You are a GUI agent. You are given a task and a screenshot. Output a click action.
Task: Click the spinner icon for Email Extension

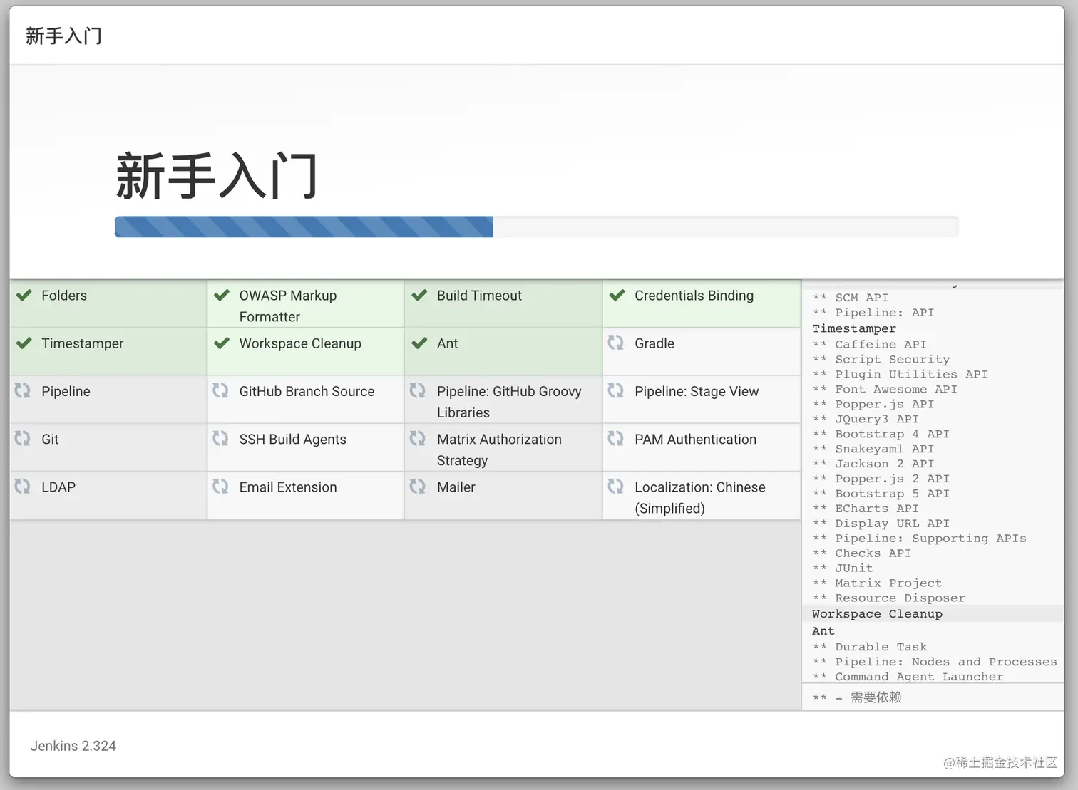coord(220,486)
